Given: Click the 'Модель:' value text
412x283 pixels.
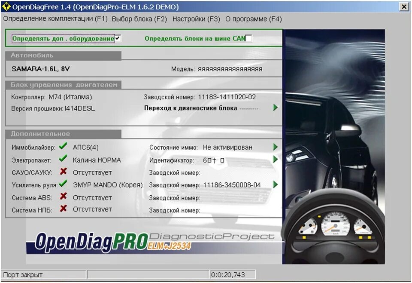Looking at the screenshot, I should click(x=230, y=69).
